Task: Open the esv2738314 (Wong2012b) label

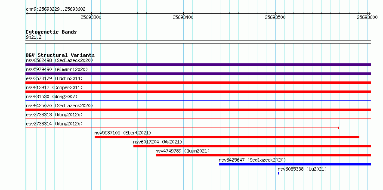Action: pos(54,124)
